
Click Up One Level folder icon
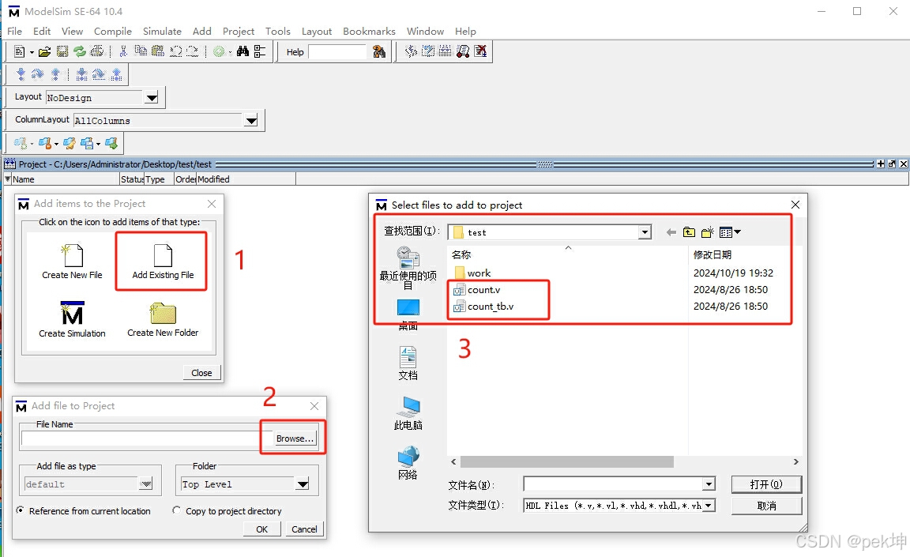point(689,232)
